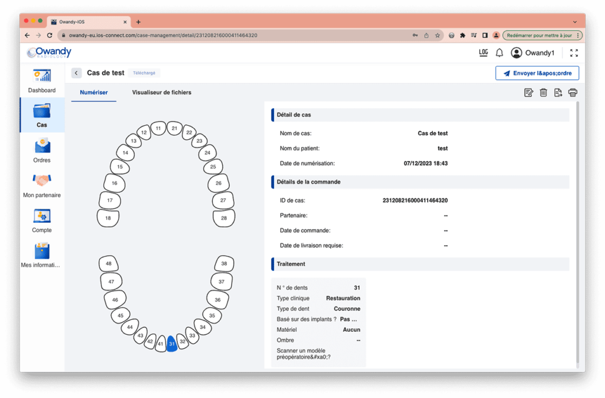Expand the browser tab list chevron

tap(575, 22)
